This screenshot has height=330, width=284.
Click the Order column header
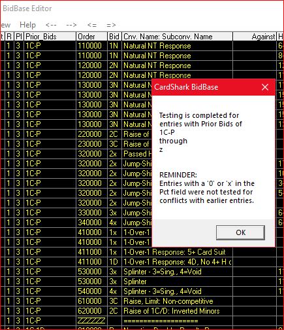(91, 37)
